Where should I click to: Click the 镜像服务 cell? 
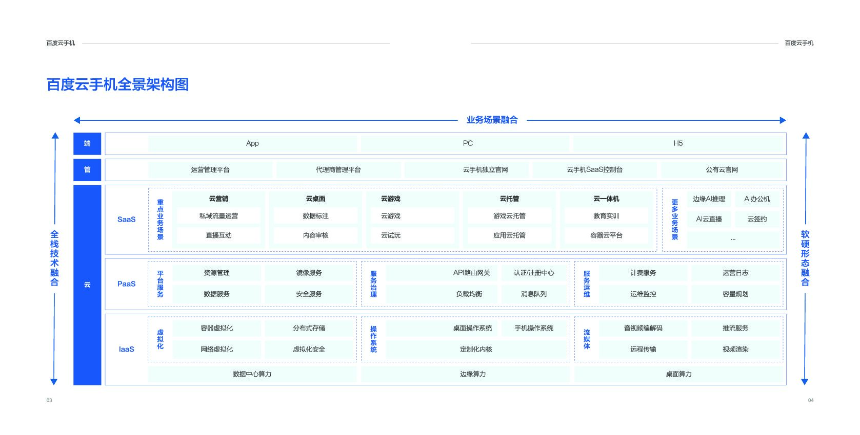[x=309, y=273]
